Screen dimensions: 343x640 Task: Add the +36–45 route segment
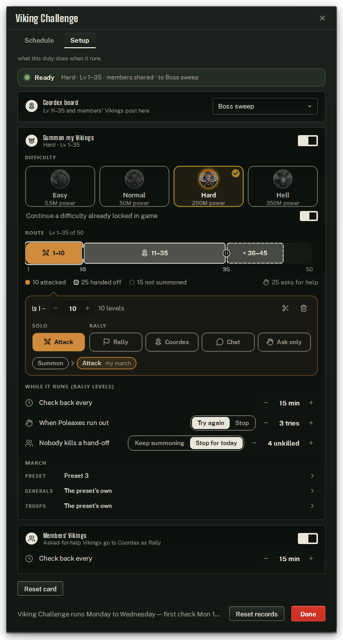coord(255,253)
